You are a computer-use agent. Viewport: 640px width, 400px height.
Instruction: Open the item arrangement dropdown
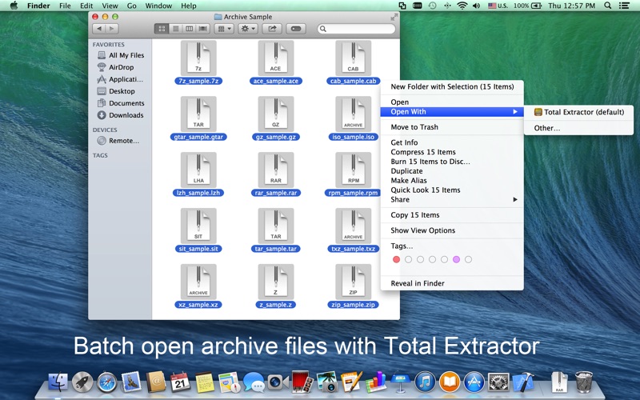point(224,29)
